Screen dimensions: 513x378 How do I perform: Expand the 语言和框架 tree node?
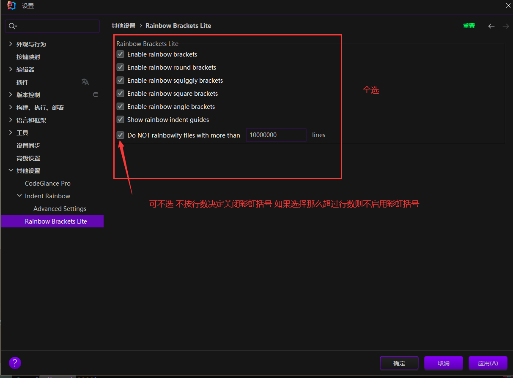tap(11, 120)
